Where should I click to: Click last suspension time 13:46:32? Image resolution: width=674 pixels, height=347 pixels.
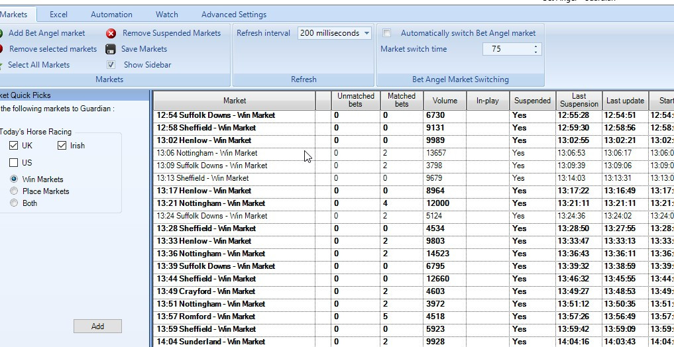pos(573,279)
